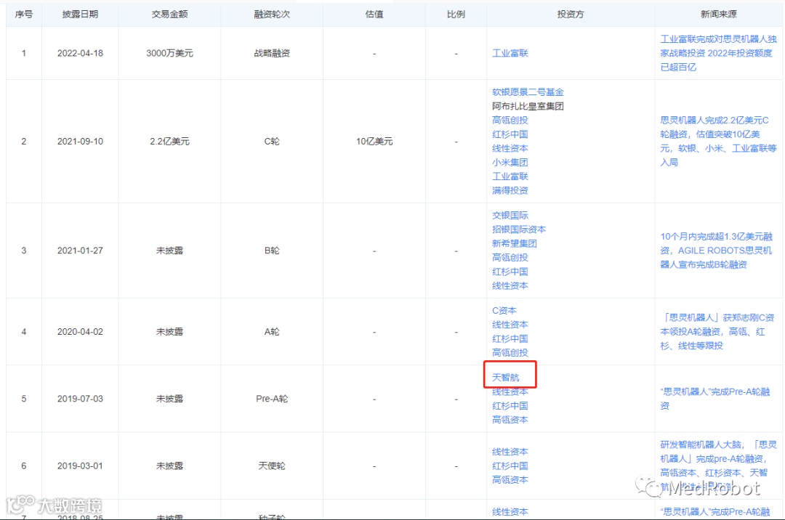Image resolution: width=785 pixels, height=520 pixels.
Task: Select the valuation cell 10亿美元
Action: [x=374, y=142]
